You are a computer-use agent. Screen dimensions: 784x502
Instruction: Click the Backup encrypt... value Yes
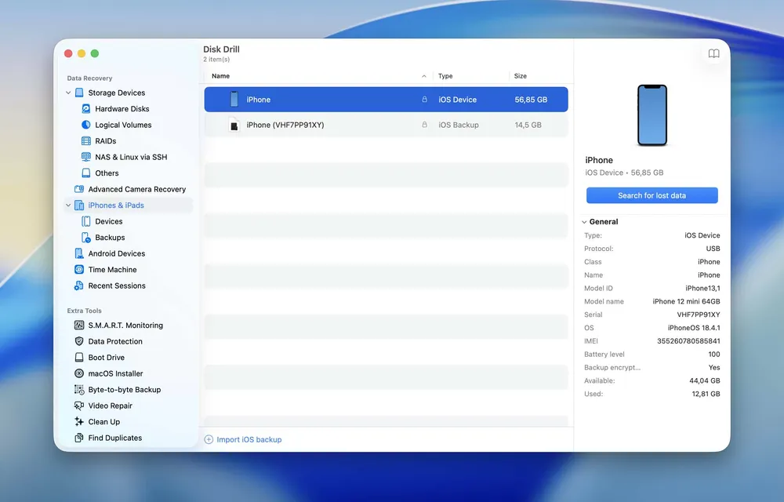click(x=714, y=368)
